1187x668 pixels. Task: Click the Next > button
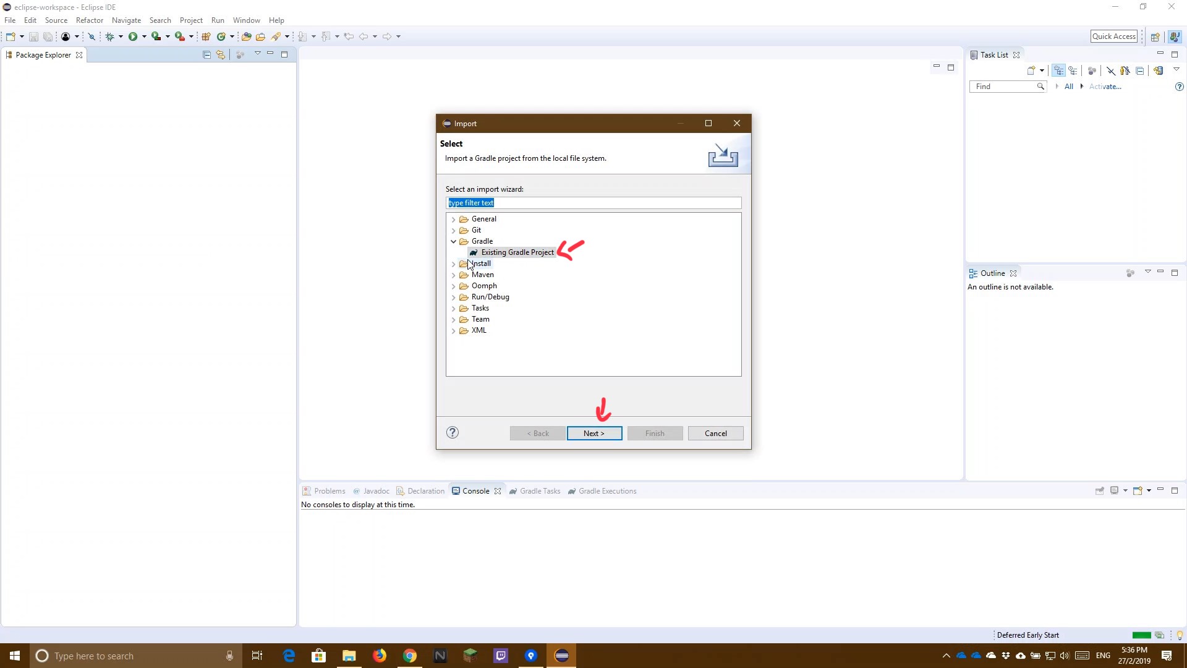click(594, 433)
